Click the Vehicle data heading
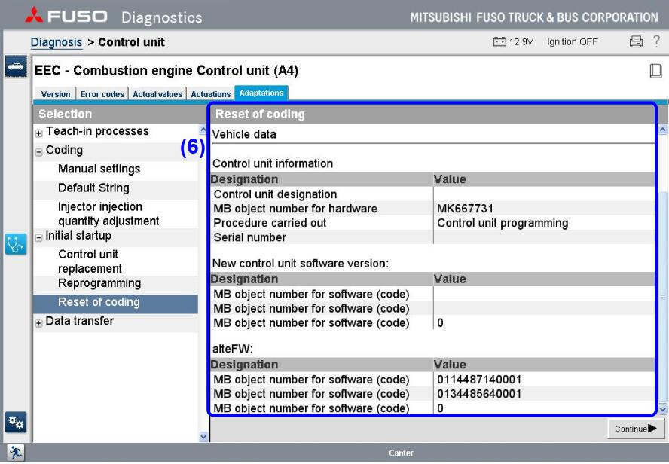The height and width of the screenshot is (464, 669). 244,134
